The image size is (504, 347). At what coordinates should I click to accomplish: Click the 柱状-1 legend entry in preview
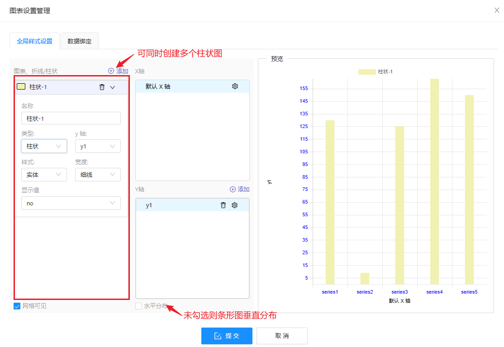pyautogui.click(x=375, y=71)
